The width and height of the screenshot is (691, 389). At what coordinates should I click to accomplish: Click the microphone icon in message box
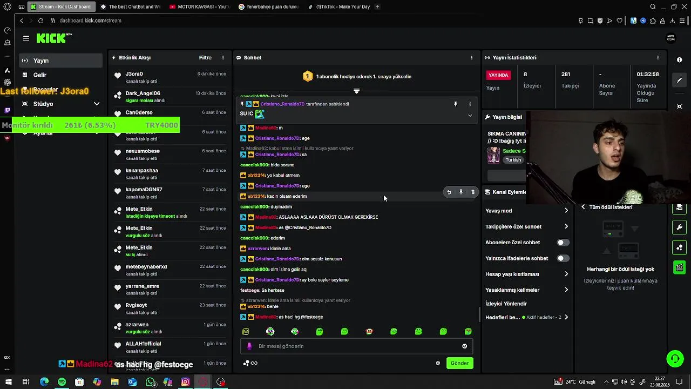[x=249, y=346]
